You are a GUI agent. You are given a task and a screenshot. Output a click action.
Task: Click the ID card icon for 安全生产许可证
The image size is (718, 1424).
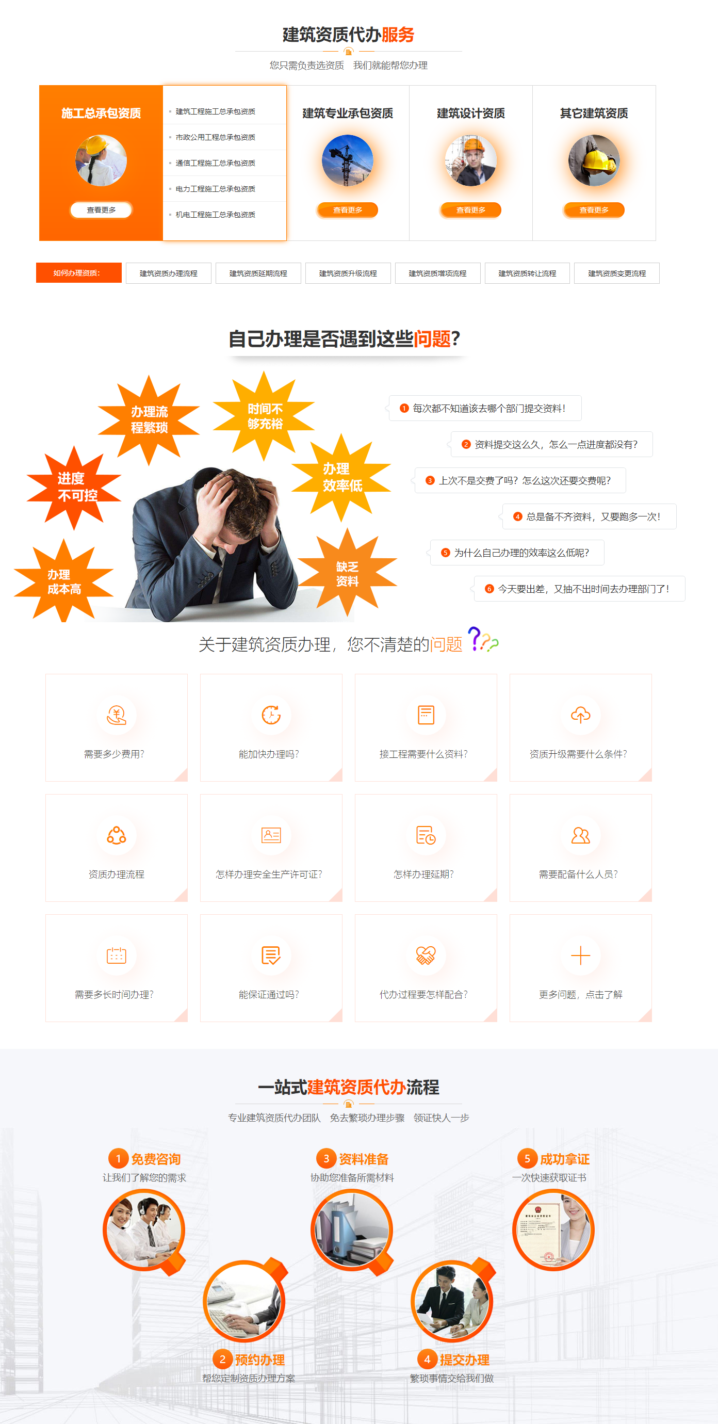(x=271, y=835)
